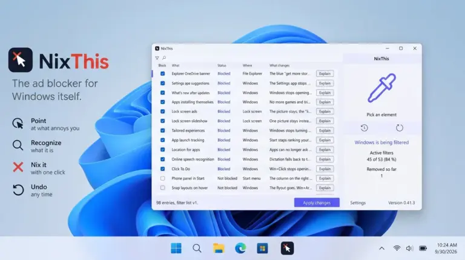Click the Block column header

162,65
